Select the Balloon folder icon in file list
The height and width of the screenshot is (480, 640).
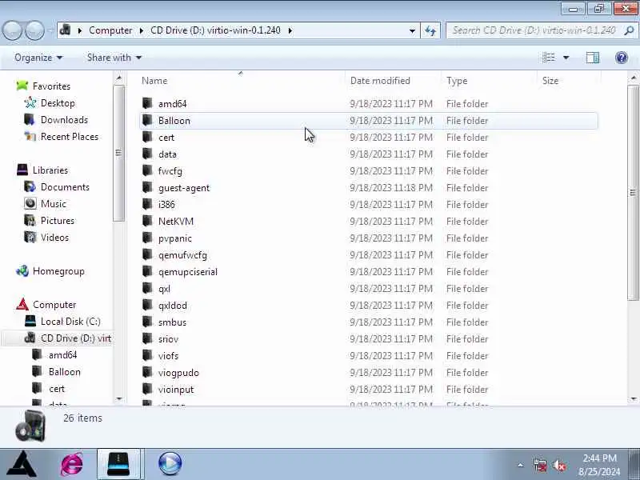pyautogui.click(x=147, y=120)
